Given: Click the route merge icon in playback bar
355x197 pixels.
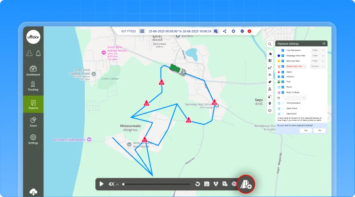Looking at the screenshot, I should (x=216, y=184).
